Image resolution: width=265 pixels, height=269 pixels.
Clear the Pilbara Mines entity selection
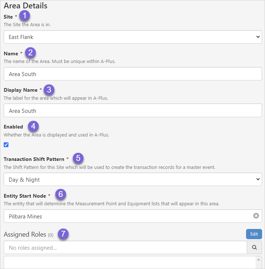point(256,216)
